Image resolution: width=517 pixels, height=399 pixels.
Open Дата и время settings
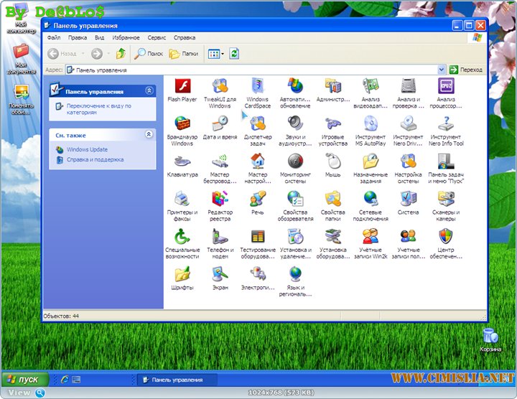click(x=220, y=124)
